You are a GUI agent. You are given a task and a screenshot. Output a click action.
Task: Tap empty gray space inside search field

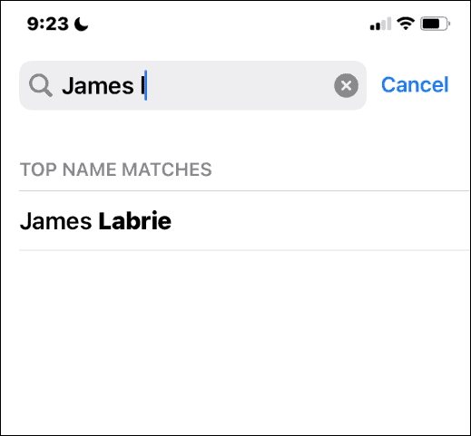point(239,85)
